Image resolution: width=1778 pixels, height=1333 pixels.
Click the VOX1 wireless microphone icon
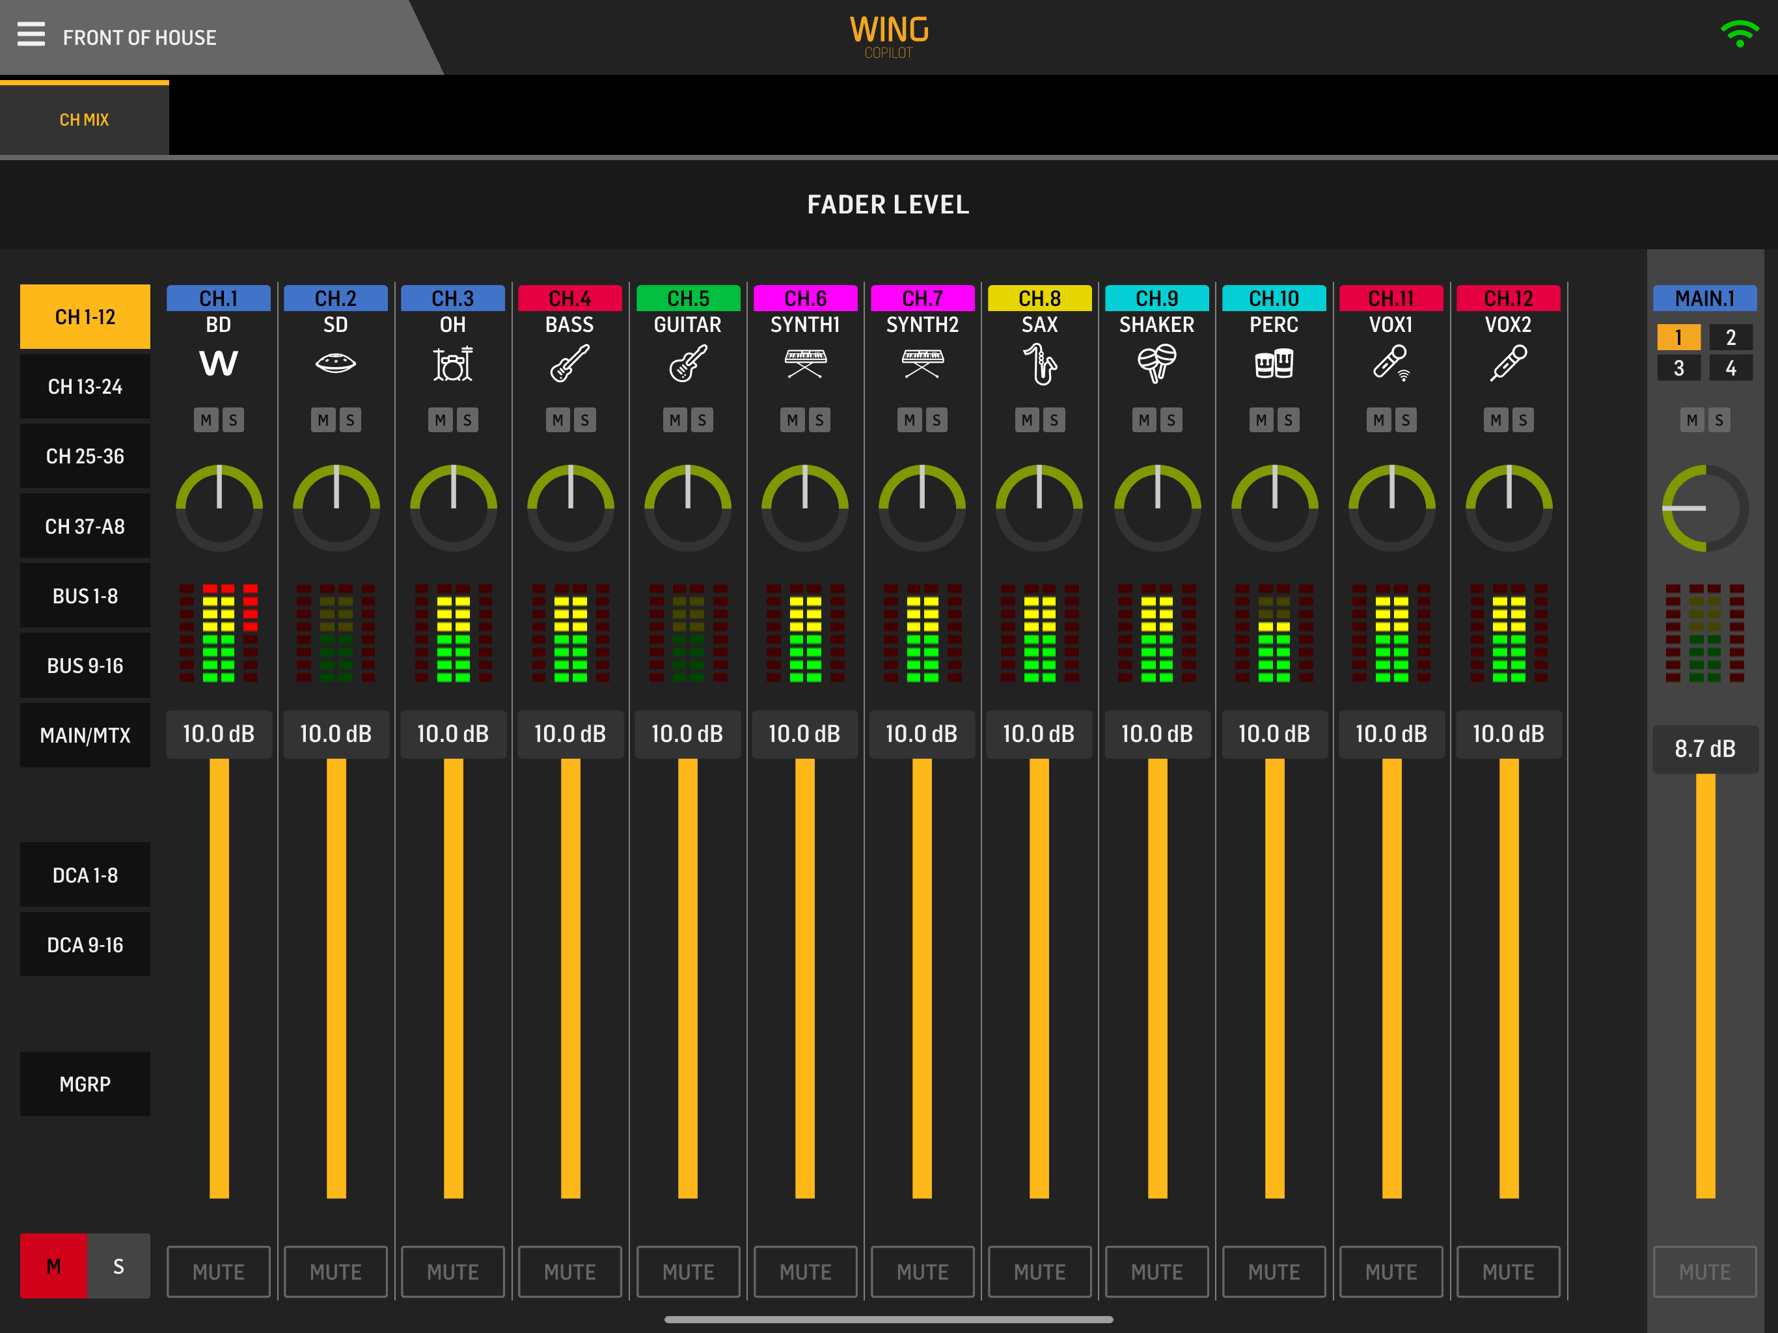click(1391, 363)
